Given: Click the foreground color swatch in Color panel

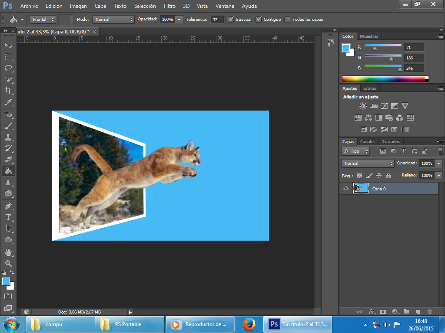Looking at the screenshot, I should 346,48.
